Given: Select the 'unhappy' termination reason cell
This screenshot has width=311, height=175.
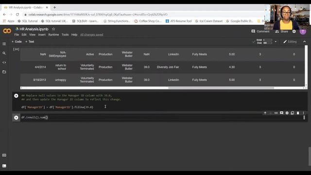Looking at the screenshot, I should click(x=60, y=80).
